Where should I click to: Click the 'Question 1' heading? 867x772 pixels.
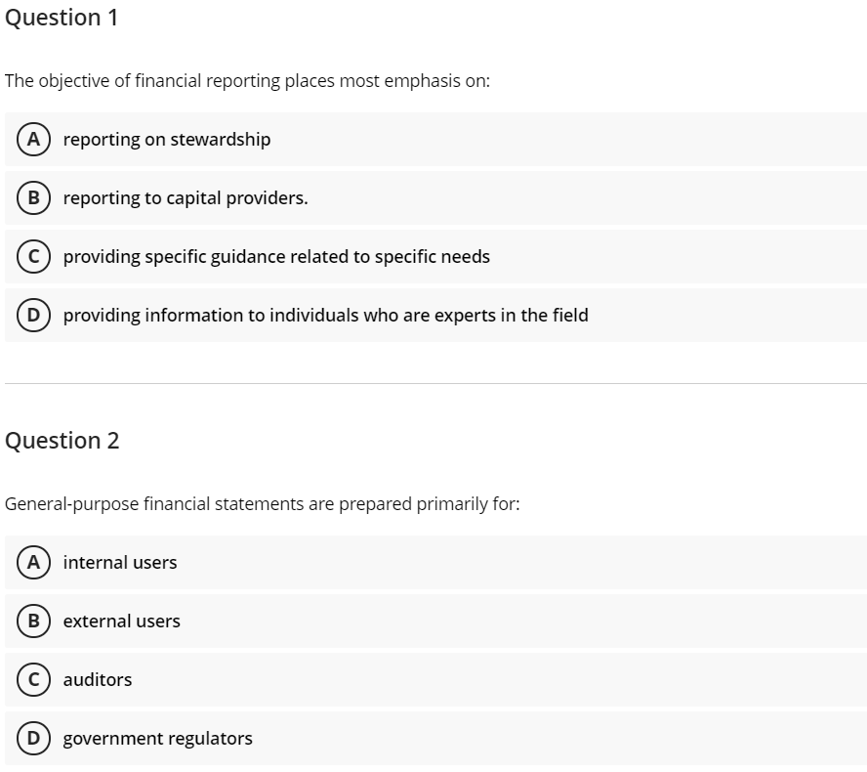click(x=62, y=18)
